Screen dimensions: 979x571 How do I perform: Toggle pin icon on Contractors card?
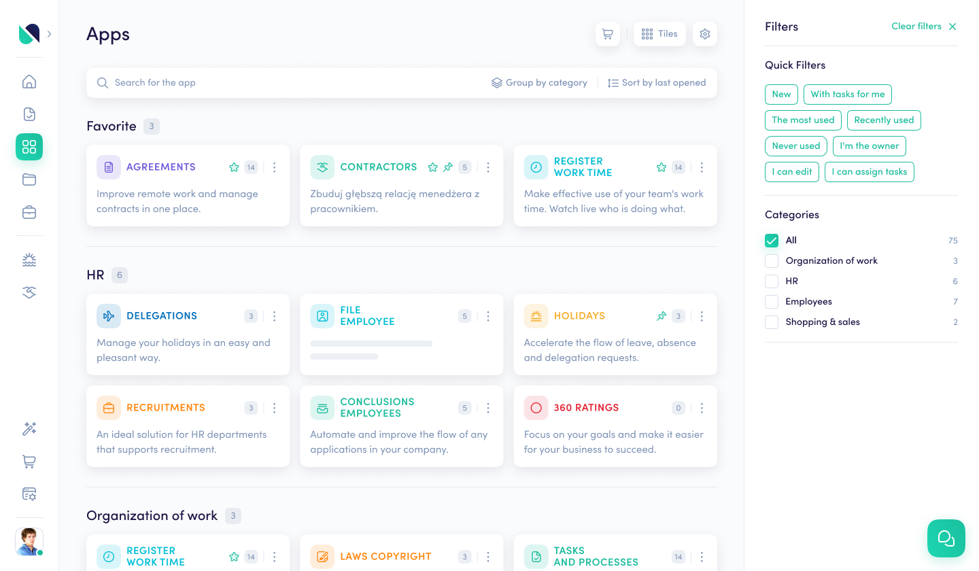tap(447, 167)
